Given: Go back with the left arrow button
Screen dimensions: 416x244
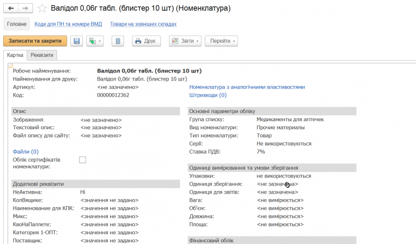Looking at the screenshot, I should pos(11,9).
